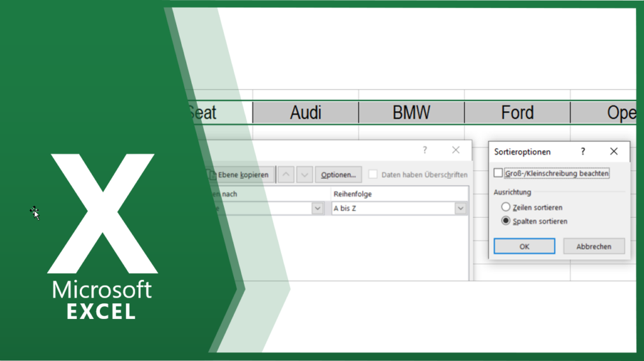The image size is (644, 361).
Task: Click OK in Sortieroptionen dialog
Action: 524,246
